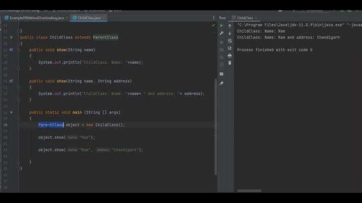362x203 pixels.
Task: Click console line ending with address: Chandigarh
Action: [x=288, y=37]
